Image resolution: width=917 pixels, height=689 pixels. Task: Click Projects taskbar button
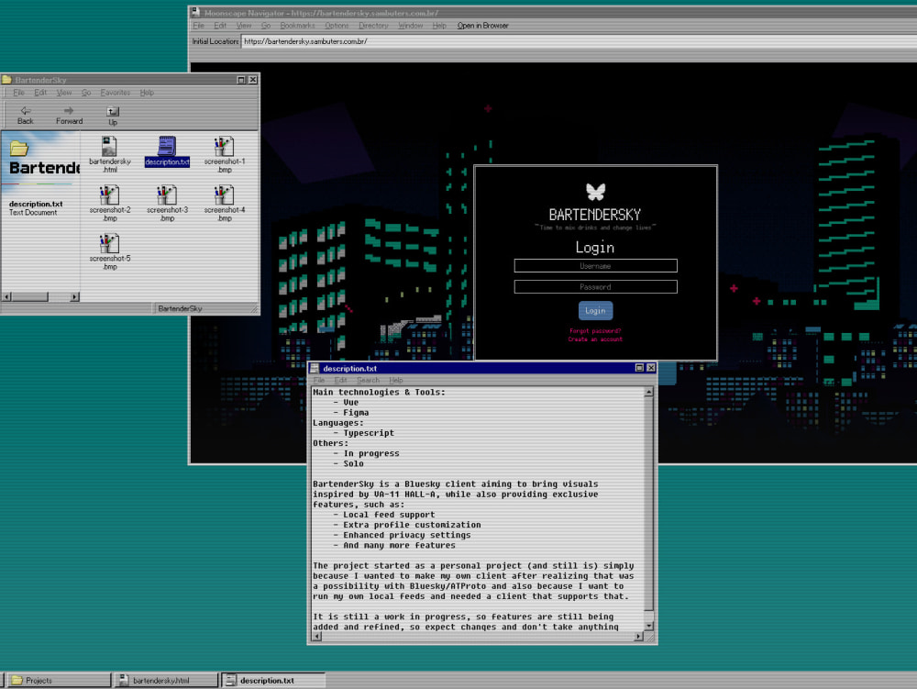[x=58, y=680]
